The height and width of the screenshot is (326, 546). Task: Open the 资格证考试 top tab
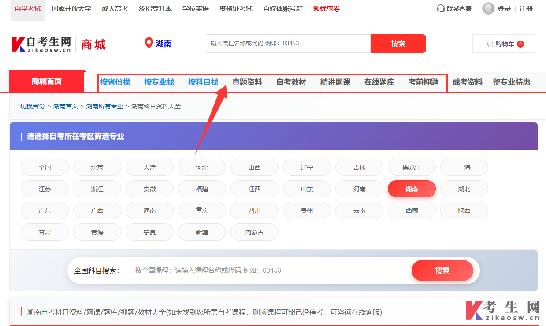(x=236, y=8)
